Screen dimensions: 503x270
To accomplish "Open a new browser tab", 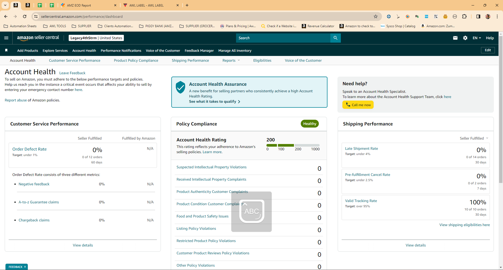I will point(187,5).
